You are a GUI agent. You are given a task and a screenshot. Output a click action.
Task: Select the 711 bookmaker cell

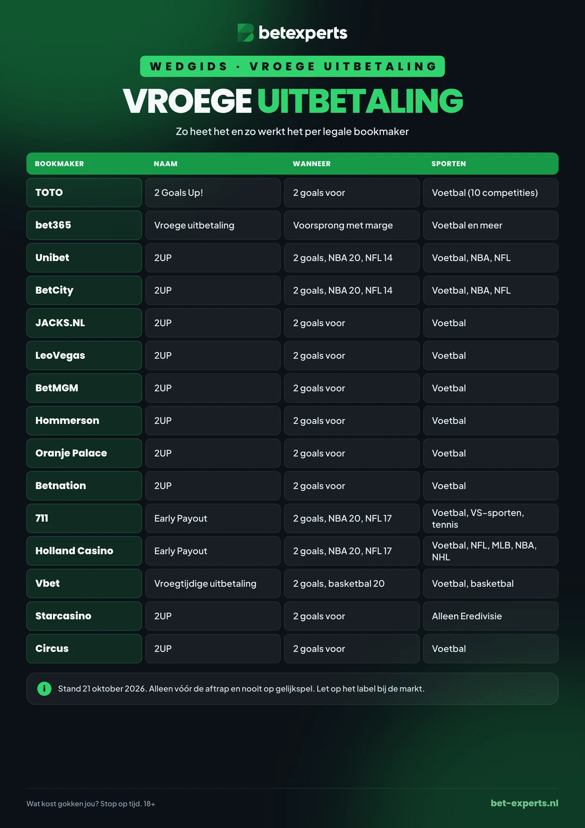84,518
